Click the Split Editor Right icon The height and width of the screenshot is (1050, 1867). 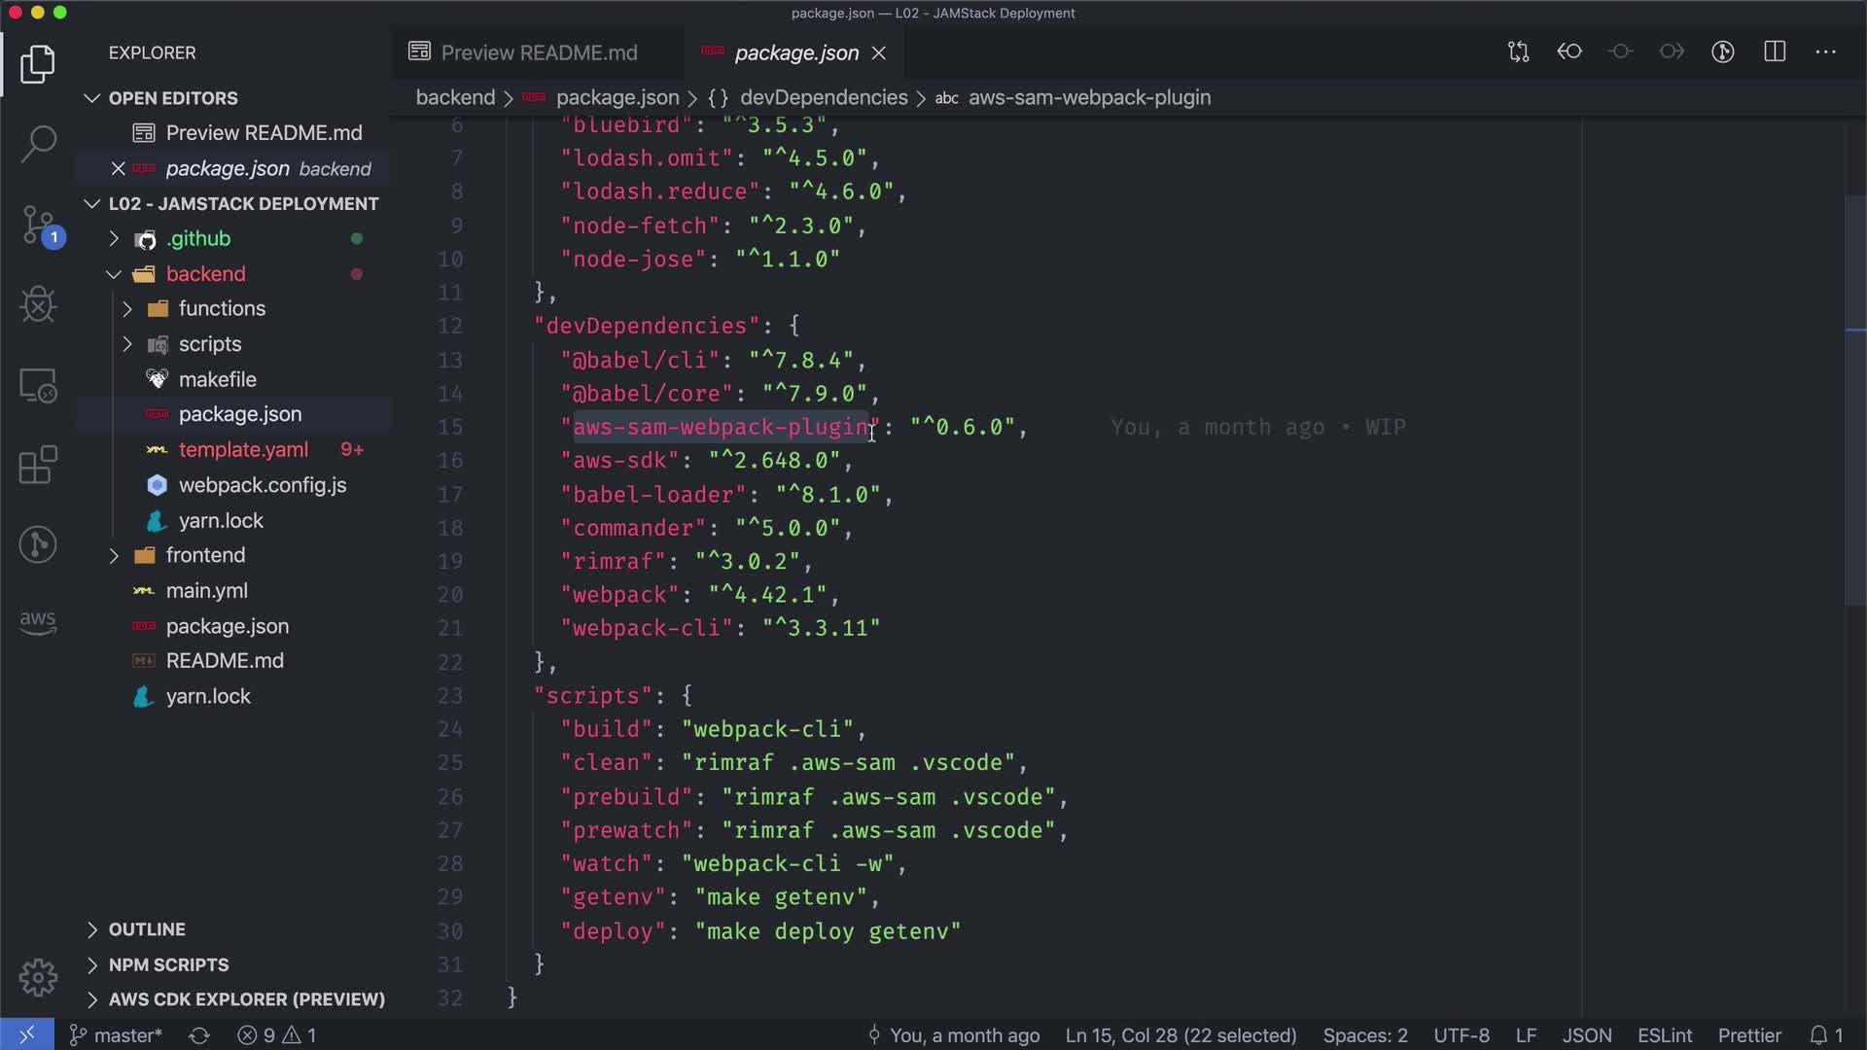1775,52
